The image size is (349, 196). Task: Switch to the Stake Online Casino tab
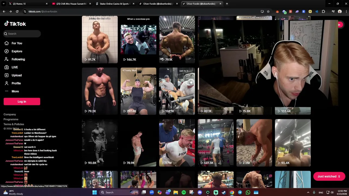pyautogui.click(x=115, y=4)
